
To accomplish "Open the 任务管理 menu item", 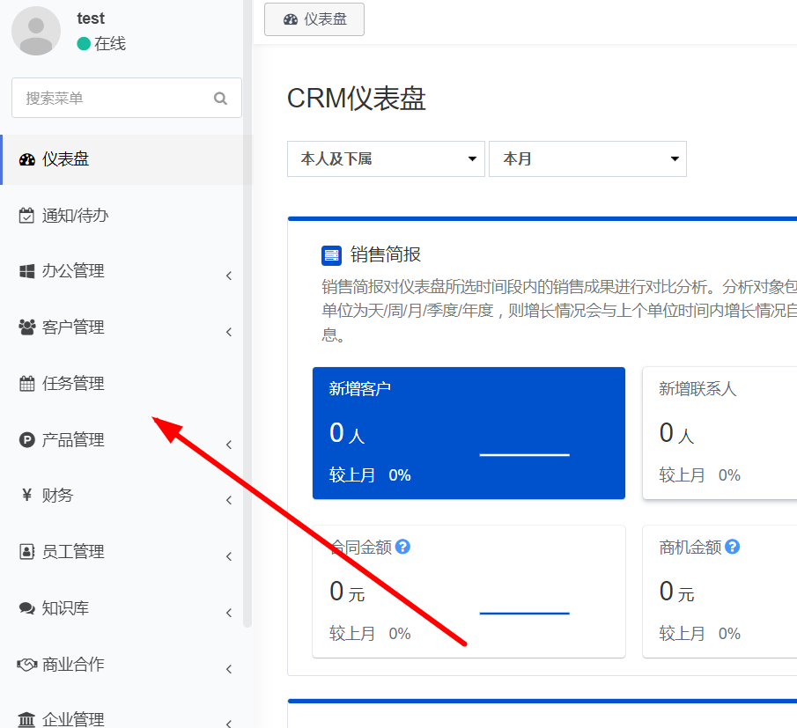I will [x=127, y=384].
